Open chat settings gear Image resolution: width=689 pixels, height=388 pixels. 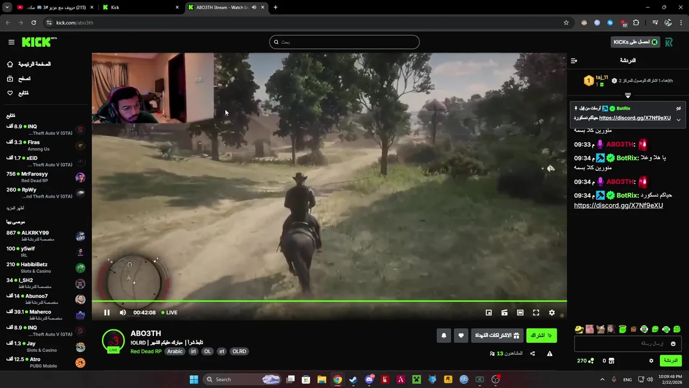651,361
